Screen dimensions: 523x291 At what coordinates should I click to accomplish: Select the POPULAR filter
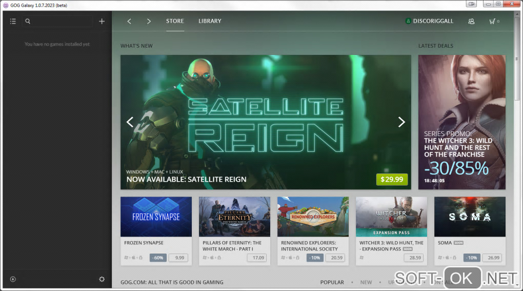coord(332,282)
